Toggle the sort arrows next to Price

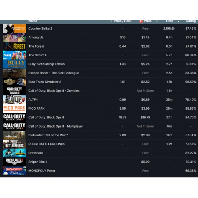[x=157, y=21]
